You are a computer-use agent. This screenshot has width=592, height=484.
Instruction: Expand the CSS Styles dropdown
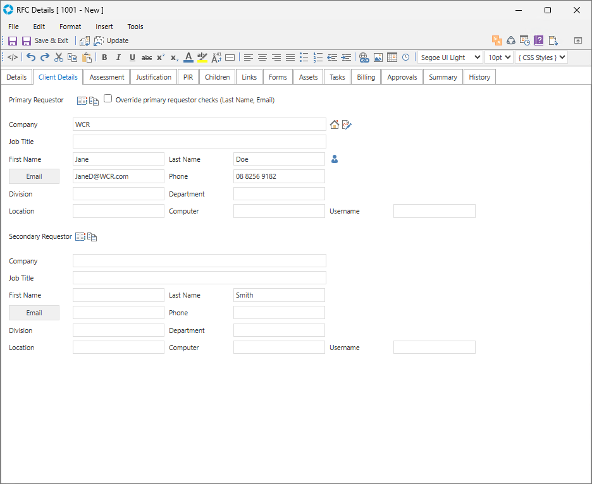click(x=541, y=57)
